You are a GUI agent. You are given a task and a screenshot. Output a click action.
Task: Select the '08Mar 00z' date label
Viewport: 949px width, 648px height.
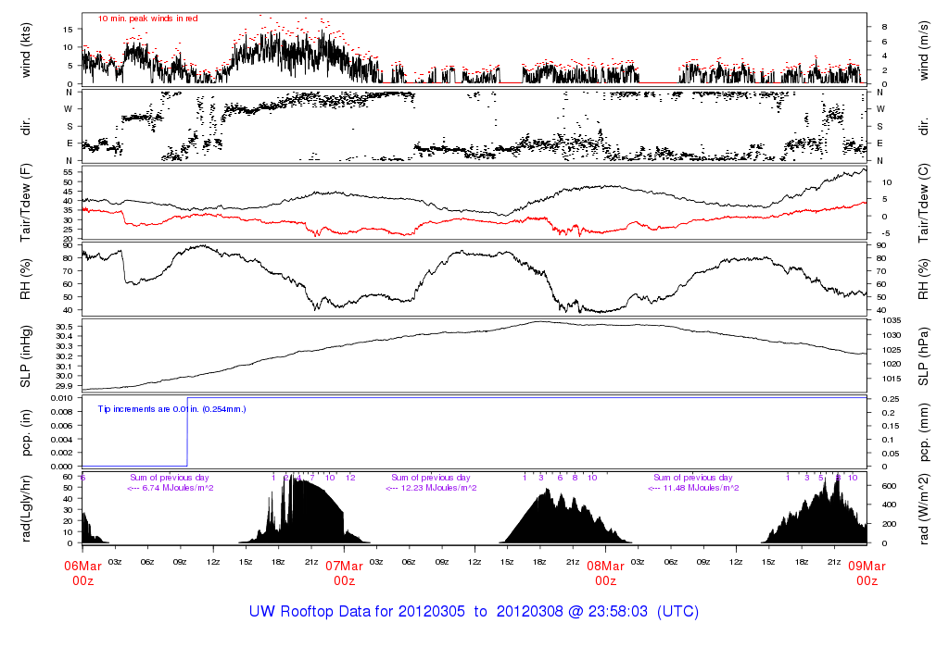[x=606, y=573]
